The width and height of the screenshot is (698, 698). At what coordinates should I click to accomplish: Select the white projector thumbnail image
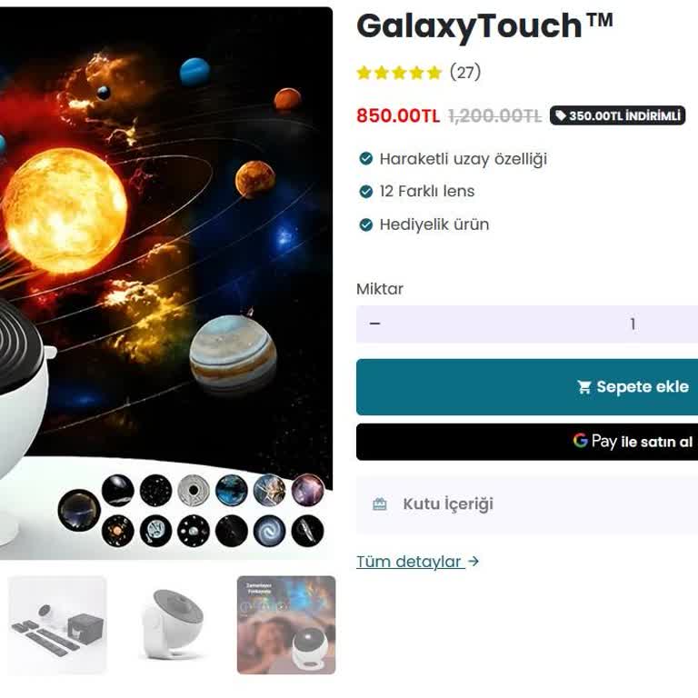point(173,625)
